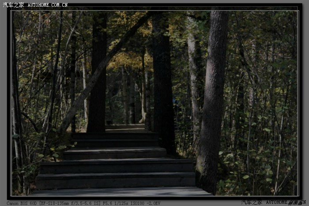Click the wooden boardwalk at the very bottom

(x=119, y=192)
